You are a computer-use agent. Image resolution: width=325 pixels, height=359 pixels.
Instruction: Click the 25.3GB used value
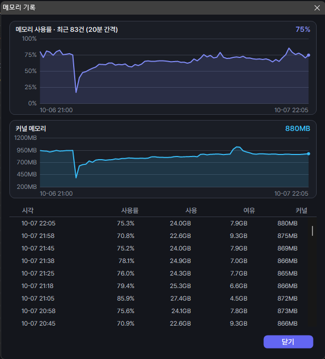[180, 286]
